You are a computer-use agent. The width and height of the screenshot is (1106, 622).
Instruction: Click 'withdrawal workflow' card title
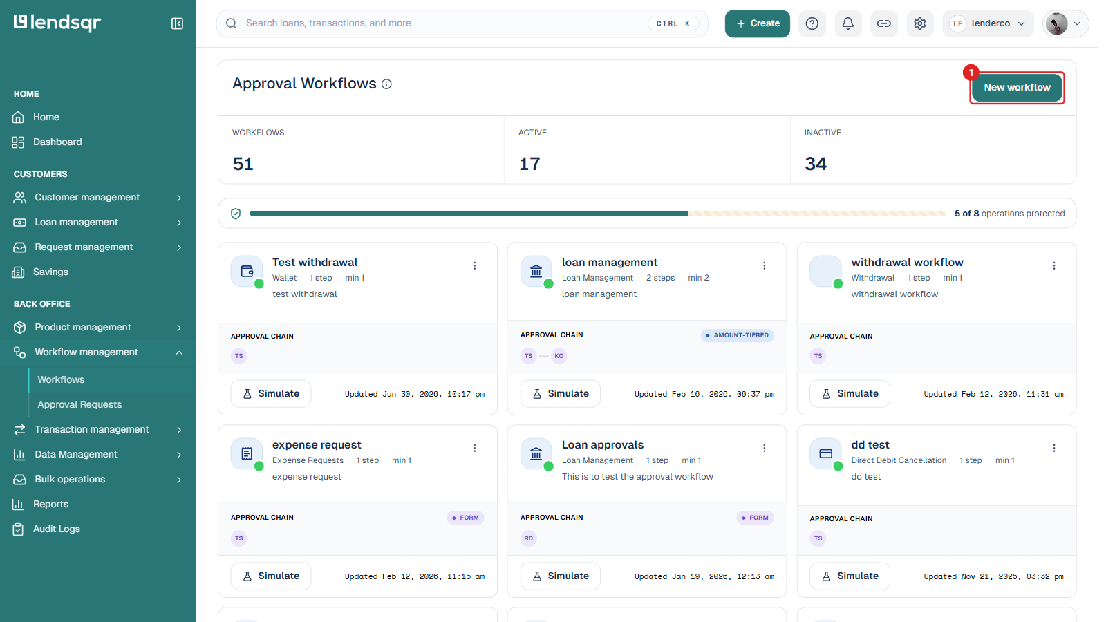[x=907, y=263]
